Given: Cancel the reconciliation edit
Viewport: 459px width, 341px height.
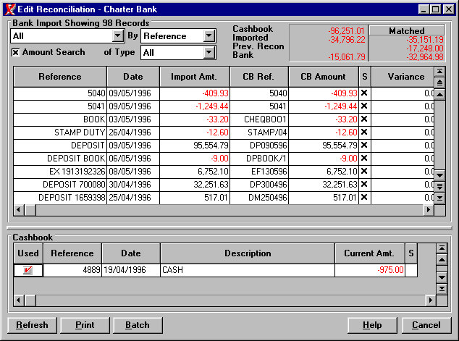Looking at the screenshot, I should [x=426, y=325].
